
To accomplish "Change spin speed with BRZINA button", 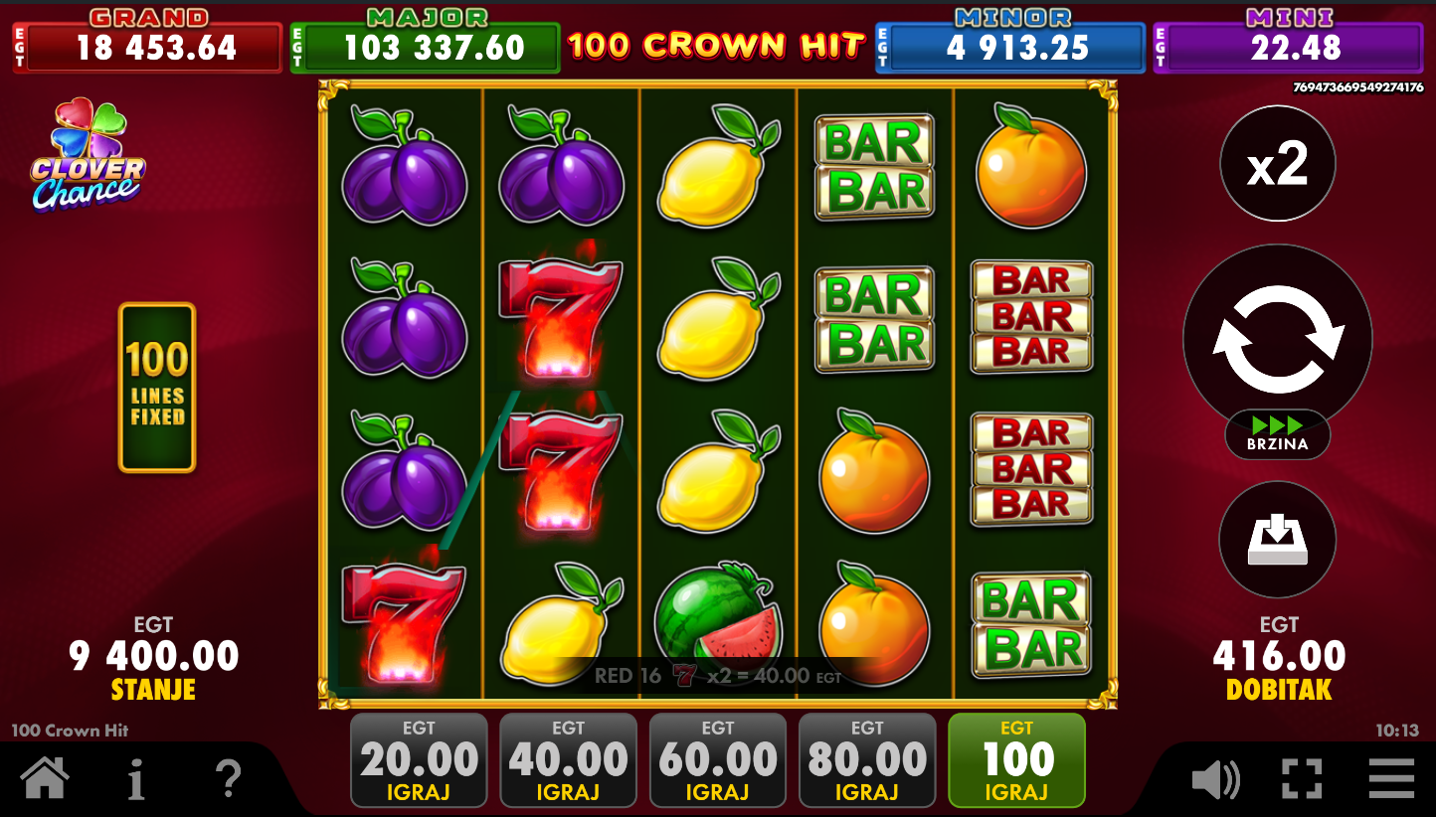I will 1278,434.
